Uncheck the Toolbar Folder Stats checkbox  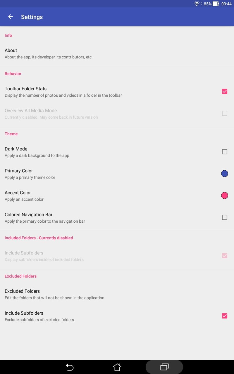(225, 91)
